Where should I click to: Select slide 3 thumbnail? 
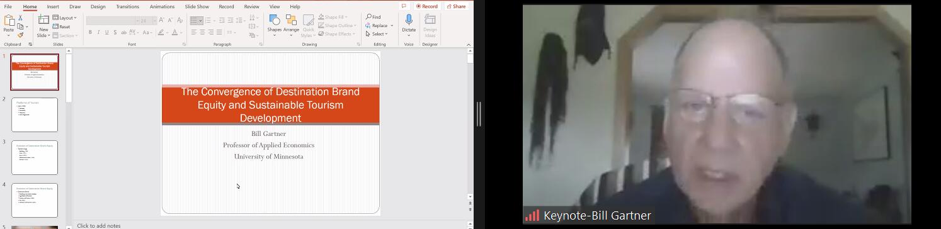point(35,157)
